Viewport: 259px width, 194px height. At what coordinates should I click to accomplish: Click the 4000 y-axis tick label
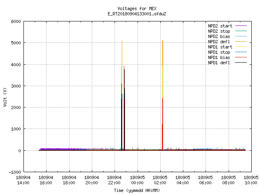pos(16,65)
